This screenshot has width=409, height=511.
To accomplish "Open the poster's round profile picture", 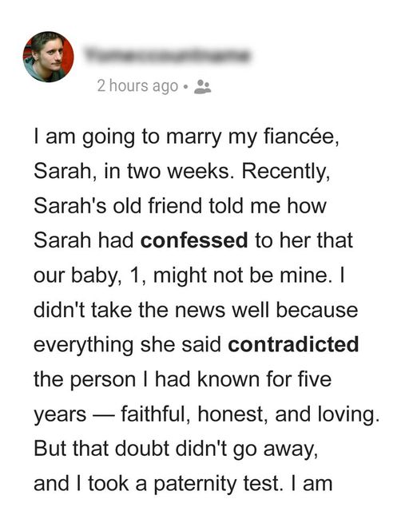I will point(48,57).
